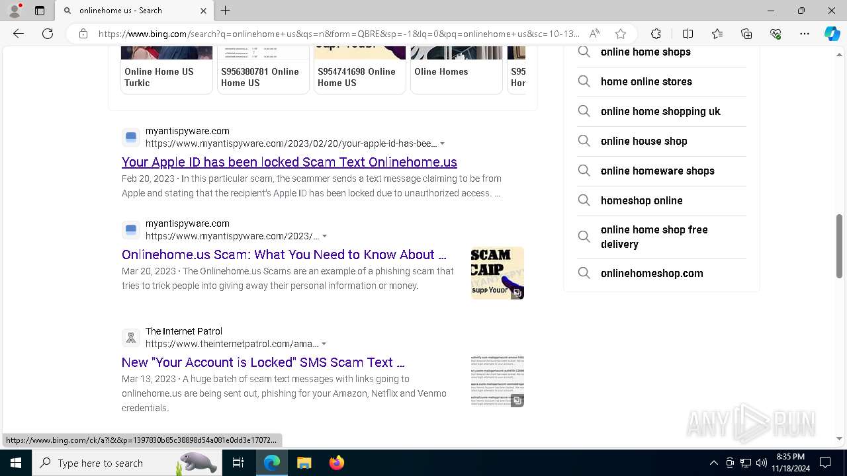Open New "Your Account is Locked" SMS result

click(x=263, y=362)
